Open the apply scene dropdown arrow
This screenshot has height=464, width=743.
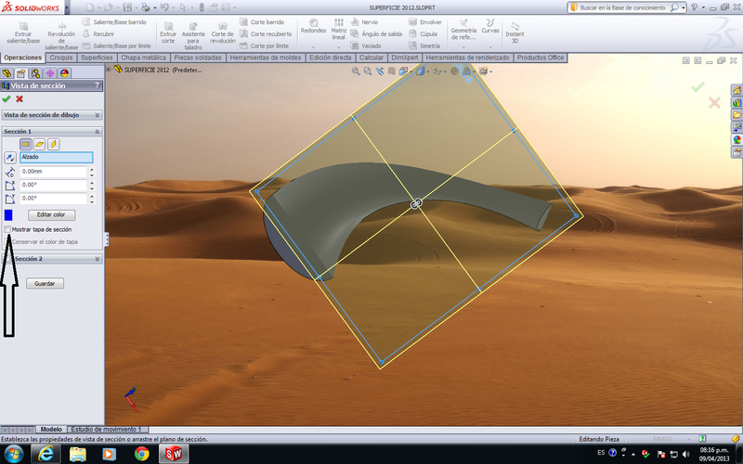[x=475, y=72]
